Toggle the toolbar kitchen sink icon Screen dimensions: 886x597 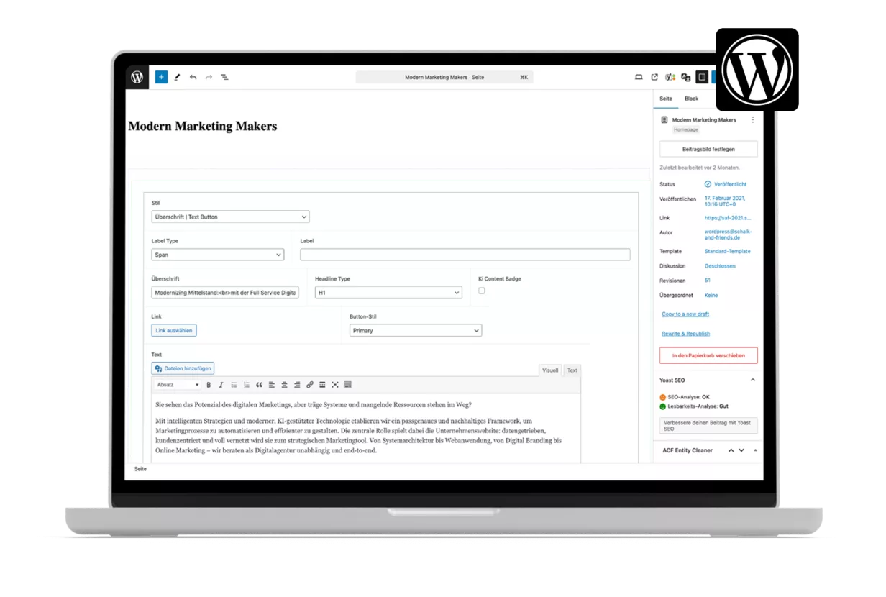pyautogui.click(x=347, y=385)
